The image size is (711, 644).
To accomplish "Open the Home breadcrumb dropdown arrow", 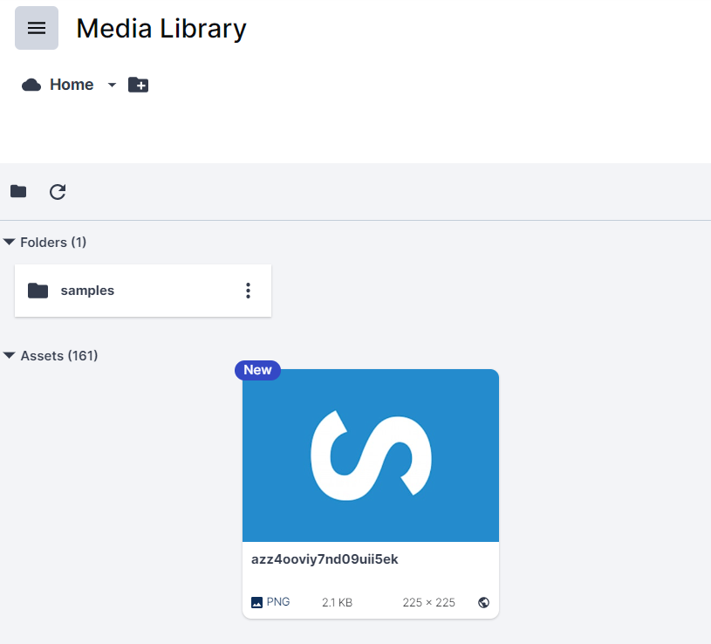I will [112, 85].
